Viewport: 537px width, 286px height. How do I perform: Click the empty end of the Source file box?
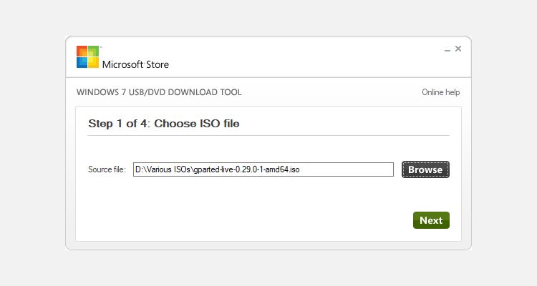click(x=358, y=169)
